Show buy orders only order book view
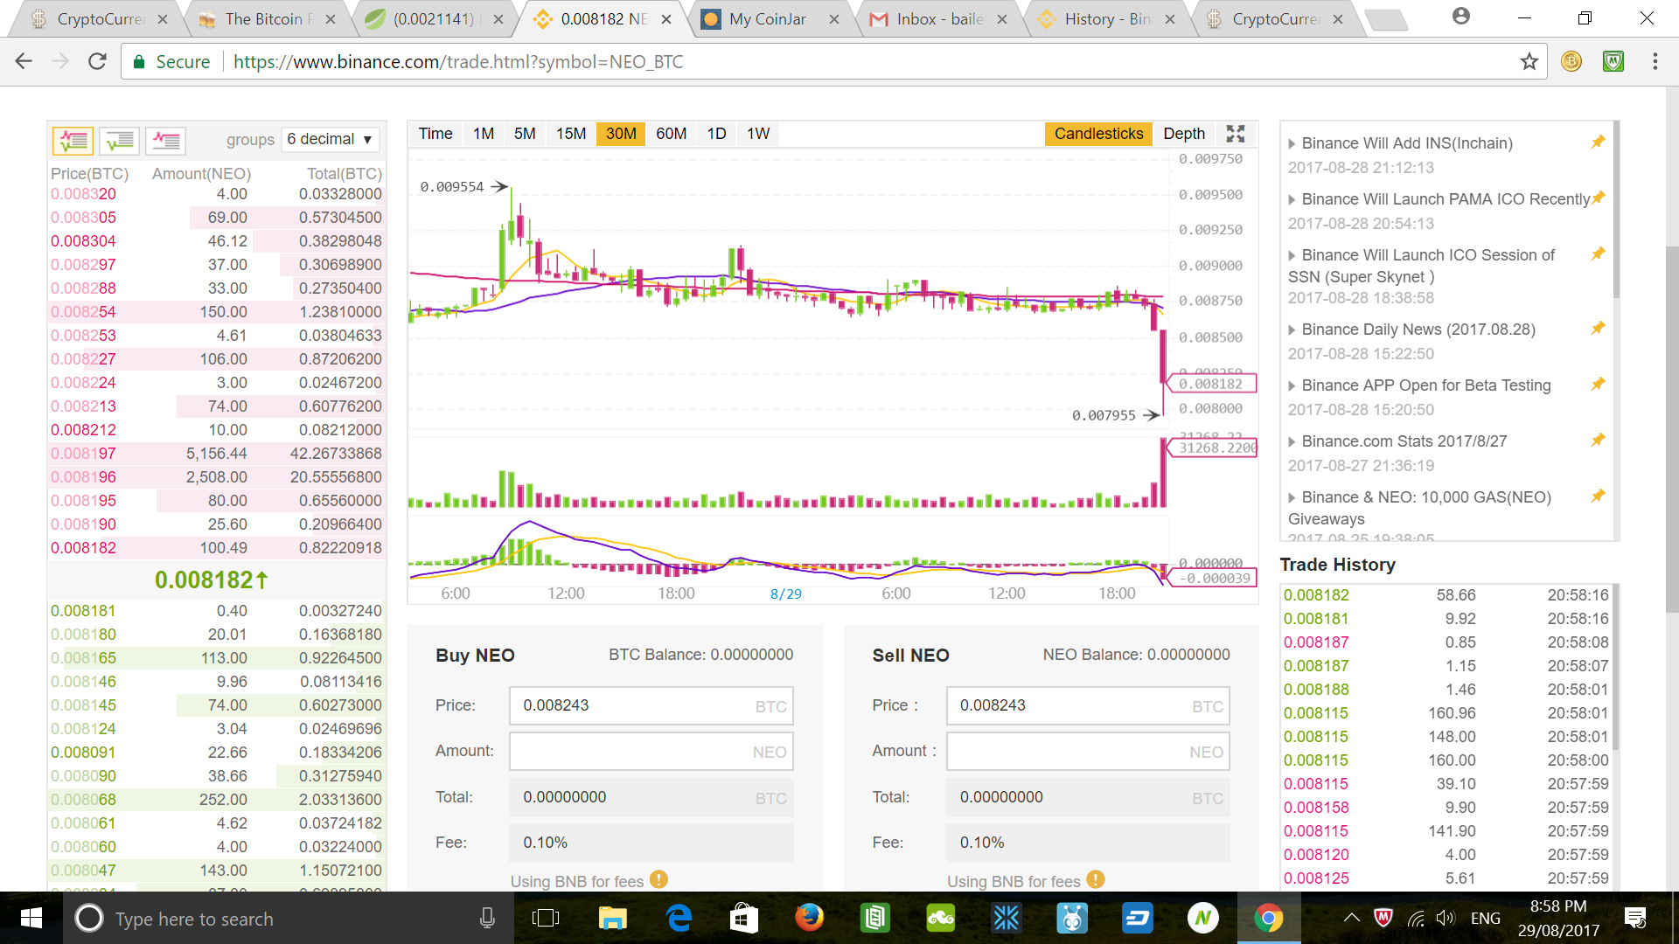This screenshot has height=944, width=1679. click(119, 140)
